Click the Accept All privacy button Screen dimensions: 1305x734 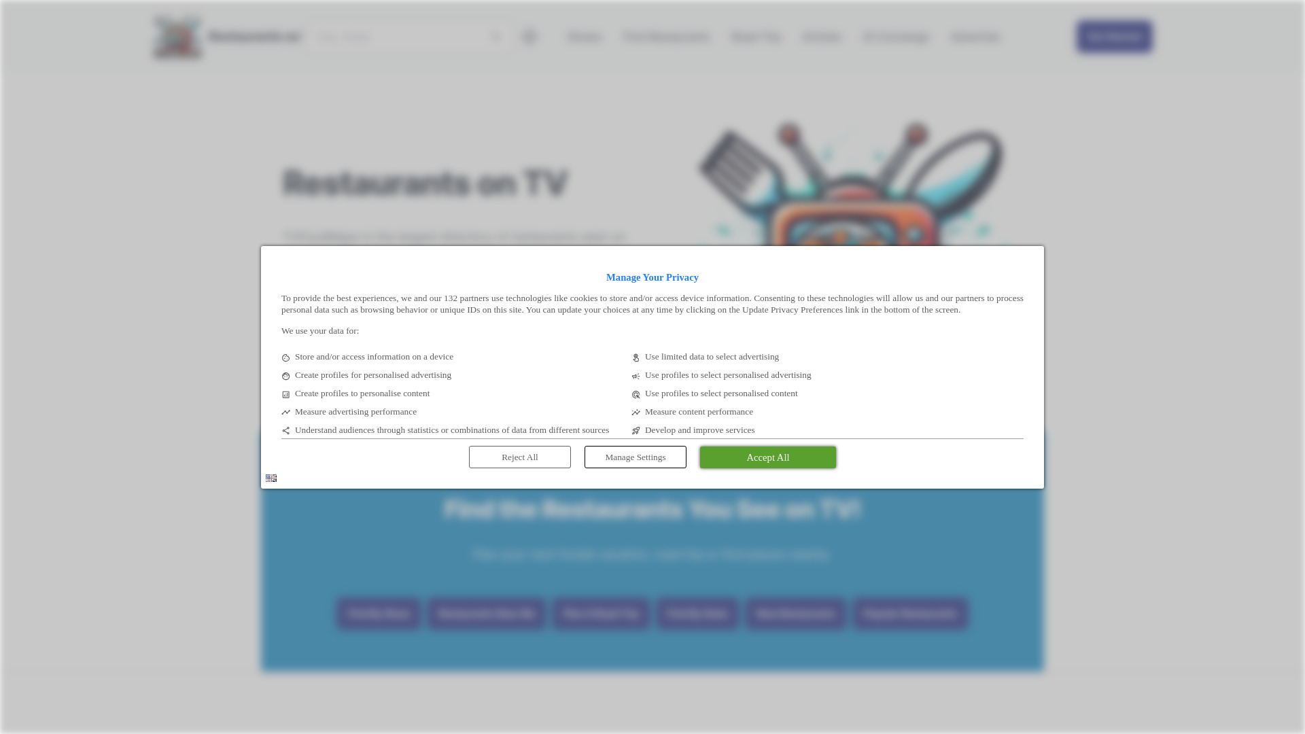767,457
